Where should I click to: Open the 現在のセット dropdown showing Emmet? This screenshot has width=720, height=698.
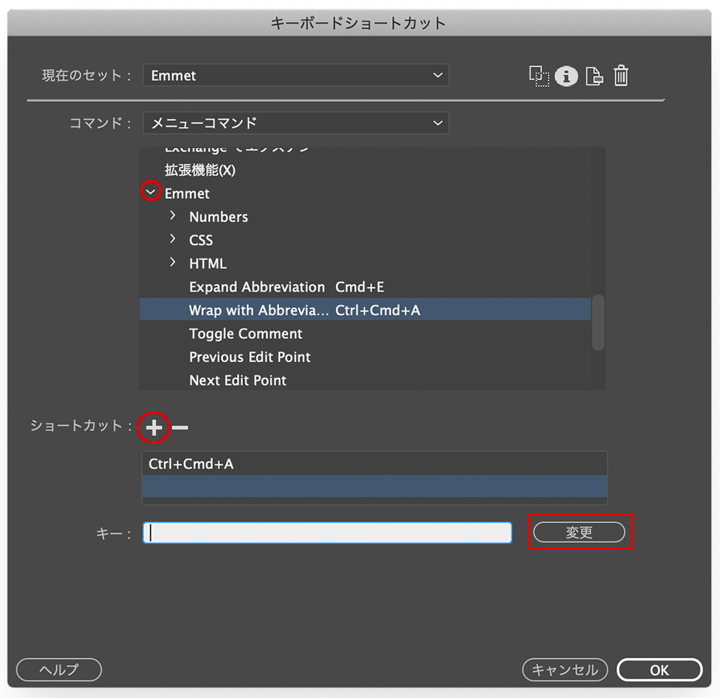tap(295, 76)
